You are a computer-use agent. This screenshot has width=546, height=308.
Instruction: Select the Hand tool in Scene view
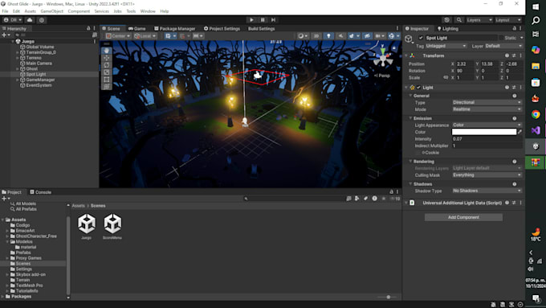107,51
